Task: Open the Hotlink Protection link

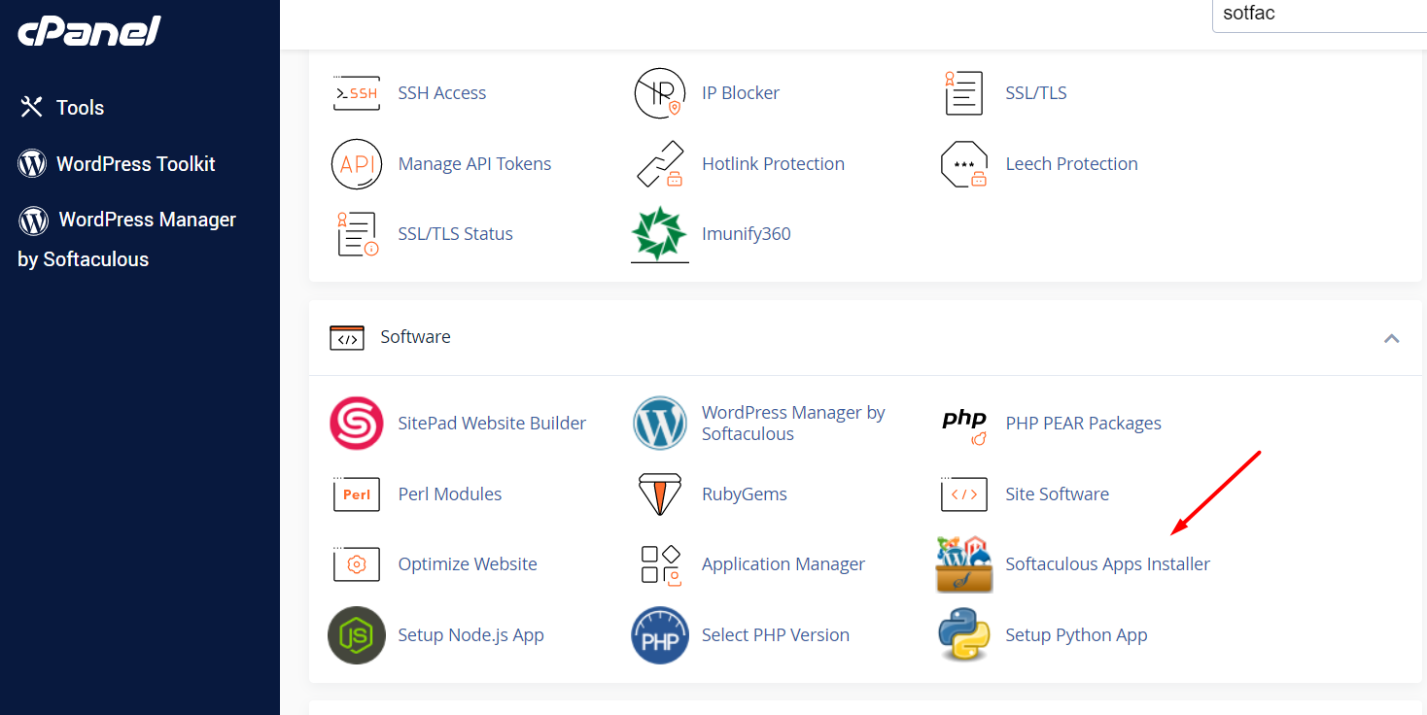Action: (x=773, y=164)
